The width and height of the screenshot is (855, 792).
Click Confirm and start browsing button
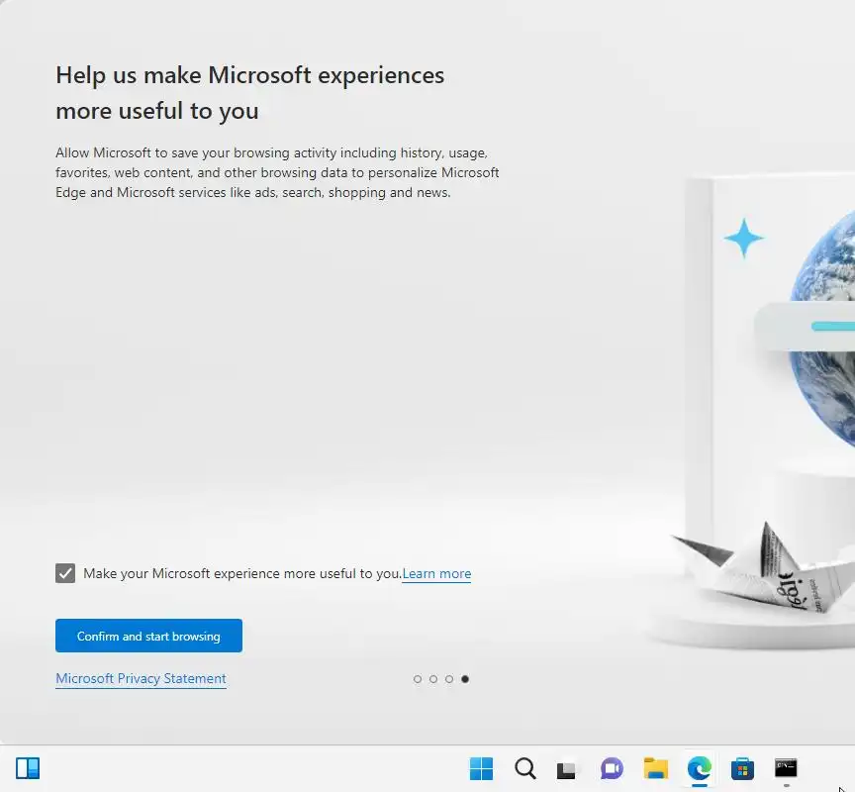tap(148, 636)
